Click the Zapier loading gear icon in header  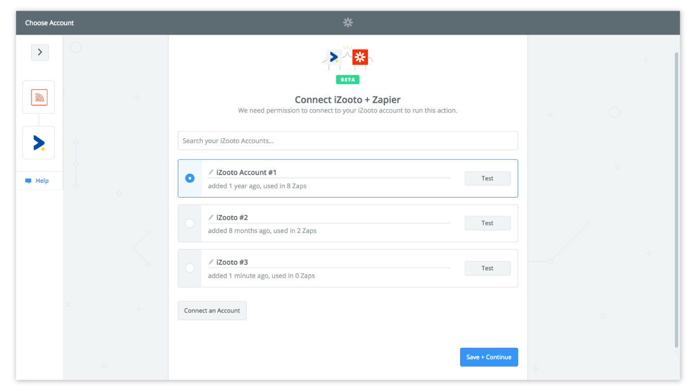[x=348, y=22]
